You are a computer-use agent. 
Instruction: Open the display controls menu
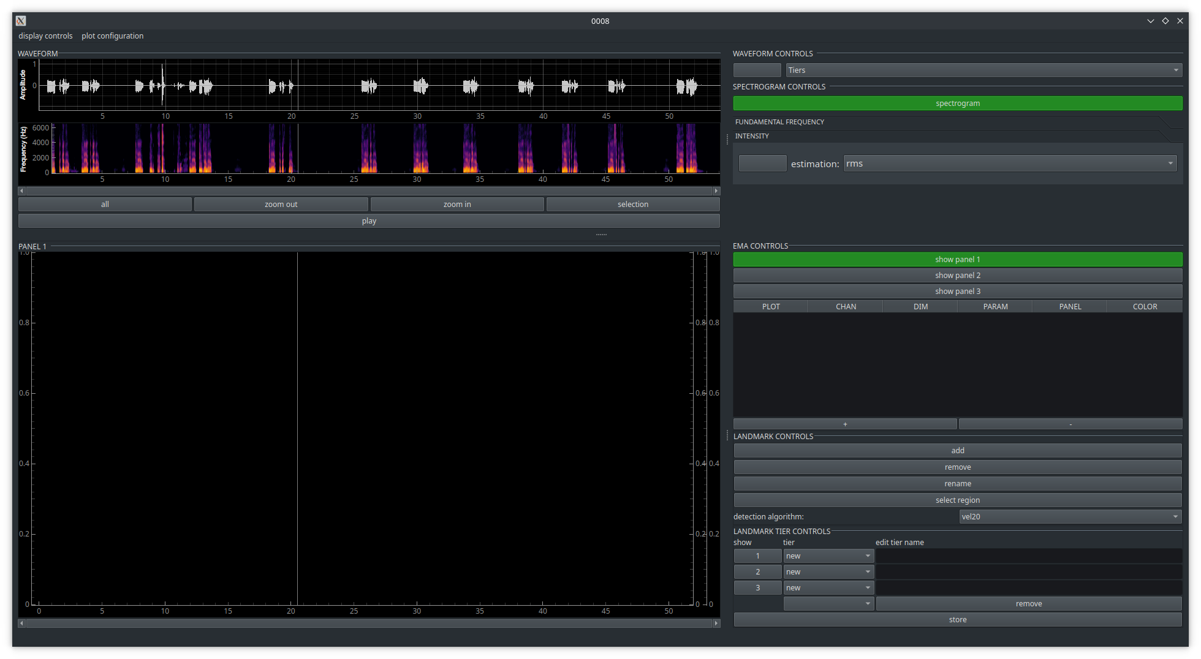(x=45, y=36)
